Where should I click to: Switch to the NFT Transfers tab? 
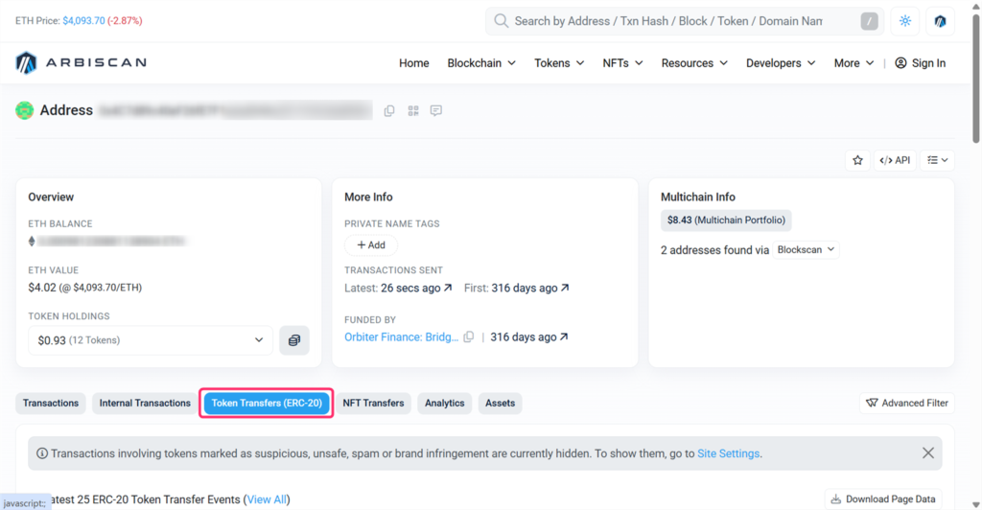(373, 404)
